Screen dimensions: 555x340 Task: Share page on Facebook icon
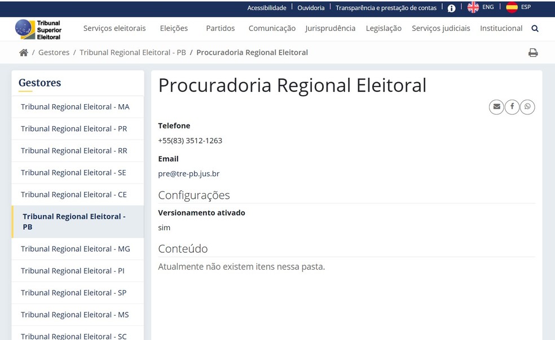512,107
